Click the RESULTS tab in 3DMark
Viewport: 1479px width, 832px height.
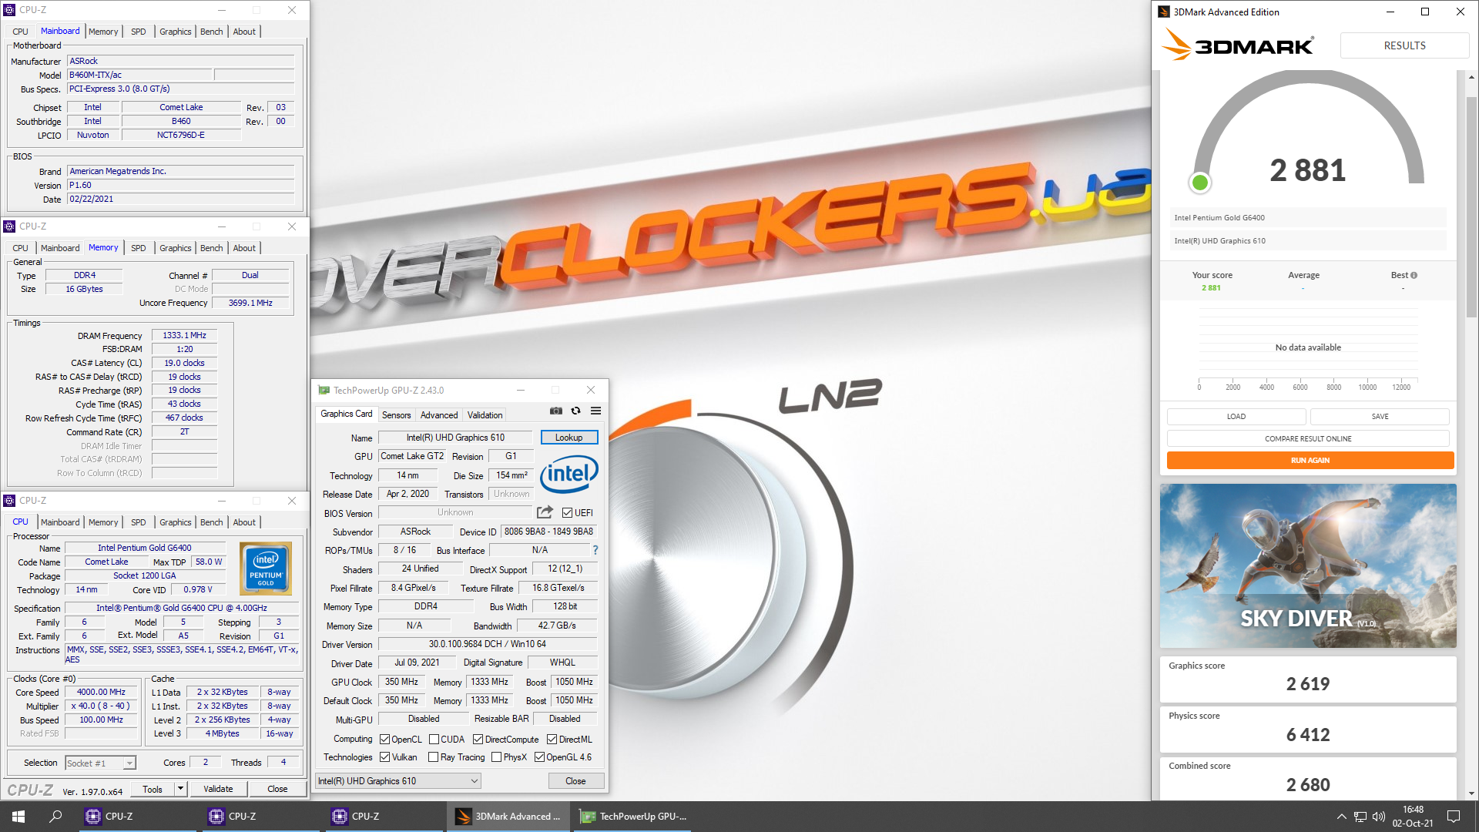1405,45
